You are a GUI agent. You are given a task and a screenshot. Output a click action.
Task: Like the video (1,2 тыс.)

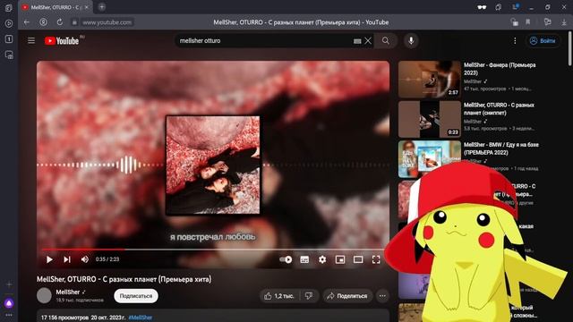coord(279,296)
